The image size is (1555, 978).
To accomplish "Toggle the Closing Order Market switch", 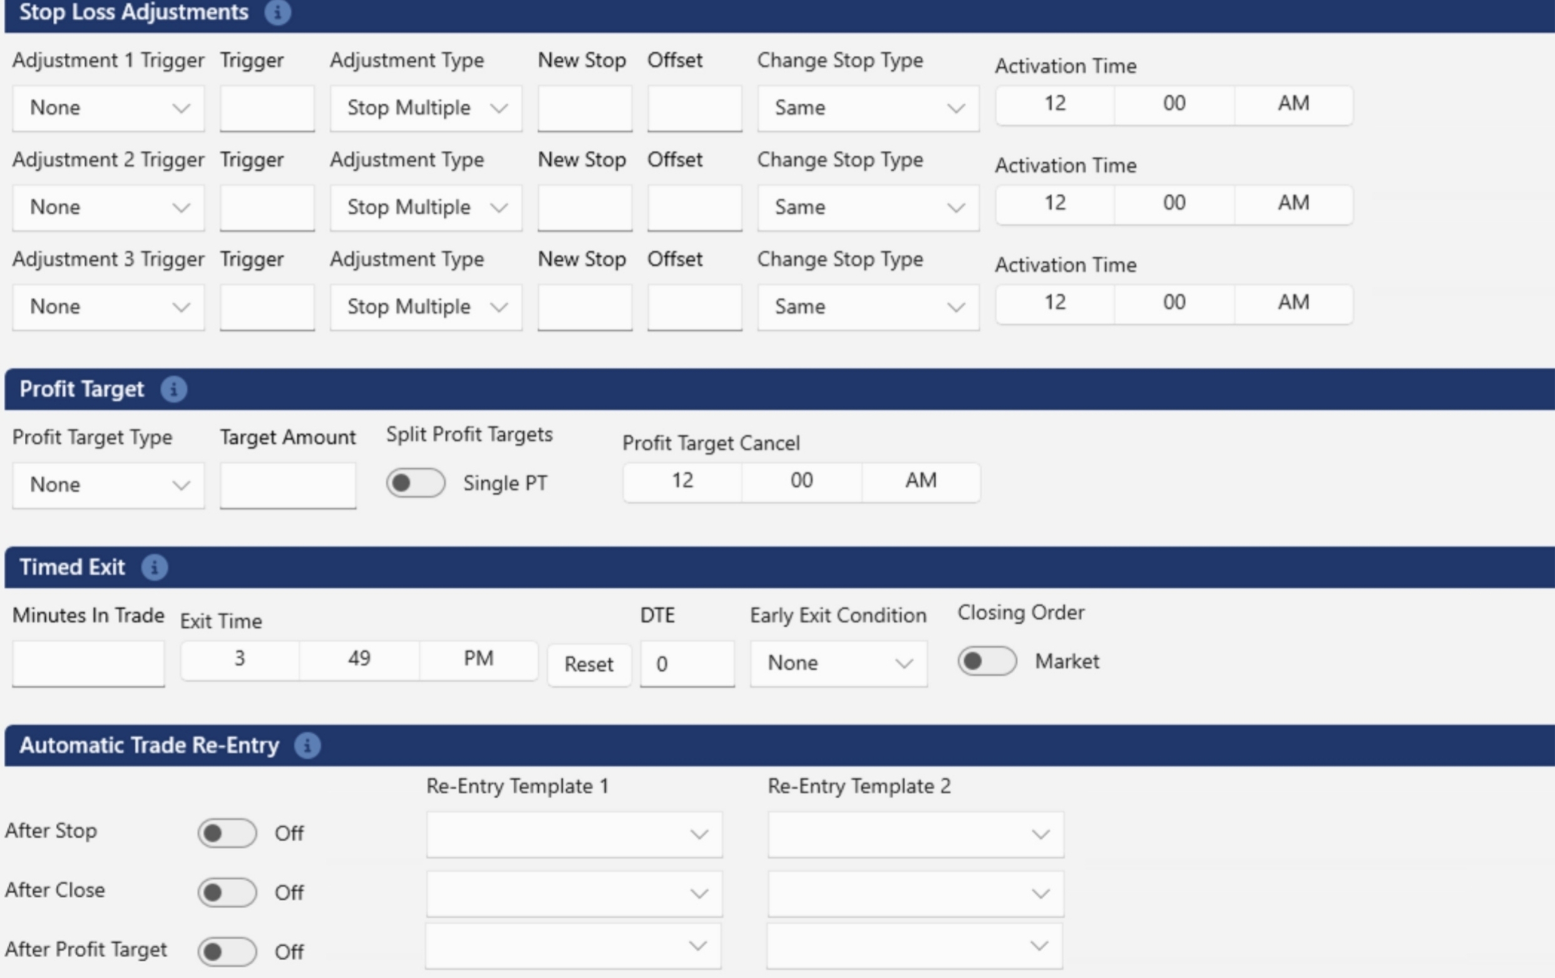I will pos(987,661).
